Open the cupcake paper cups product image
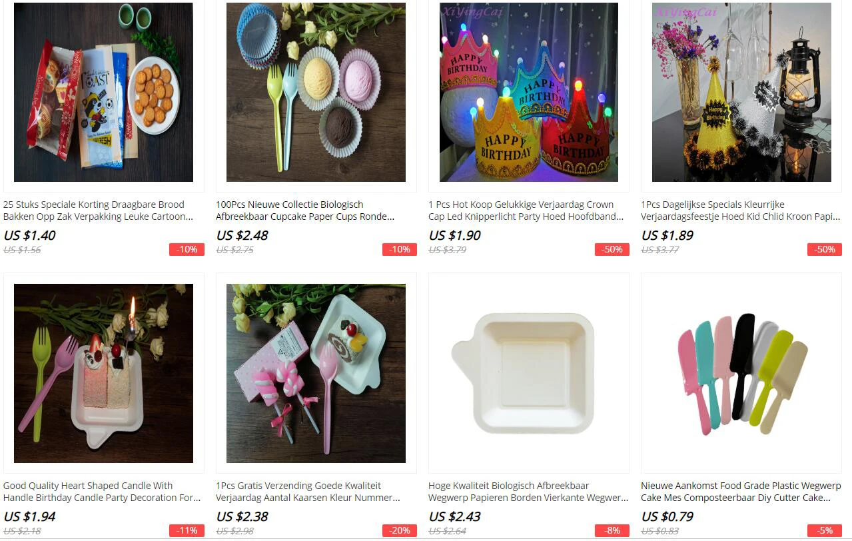Screen dimensions: 852x541 [316, 93]
